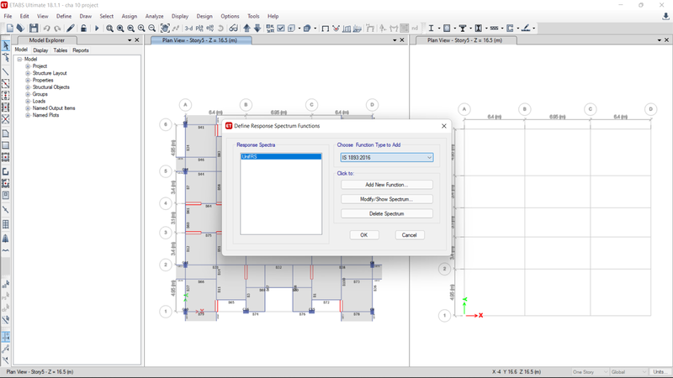Image resolution: width=673 pixels, height=378 pixels.
Task: Click the Run Analysis play icon
Action: point(97,29)
